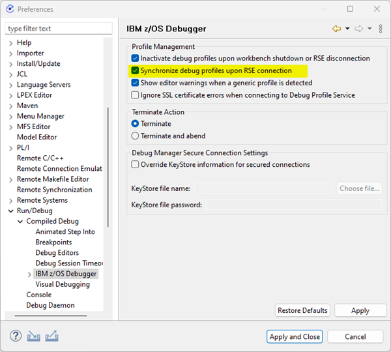This screenshot has height=352, width=391.
Task: Select IBM z/OS Debugger tree item
Action: point(66,274)
